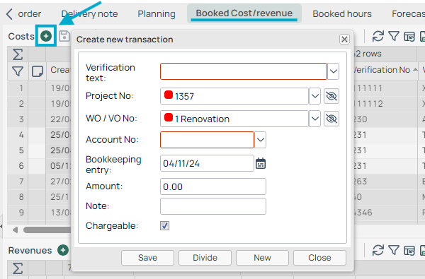Viewport: 425px width, 279px height.
Task: Expand the Account No dropdown
Action: point(260,140)
